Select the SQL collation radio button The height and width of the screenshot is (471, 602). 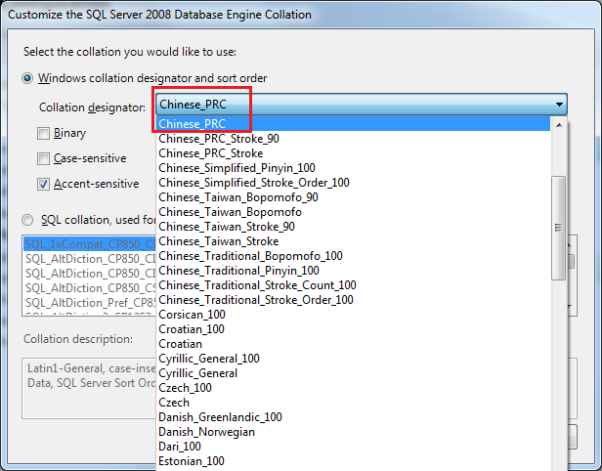coord(27,220)
